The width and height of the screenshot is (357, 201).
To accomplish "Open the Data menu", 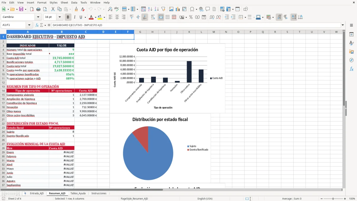I will [74, 2].
